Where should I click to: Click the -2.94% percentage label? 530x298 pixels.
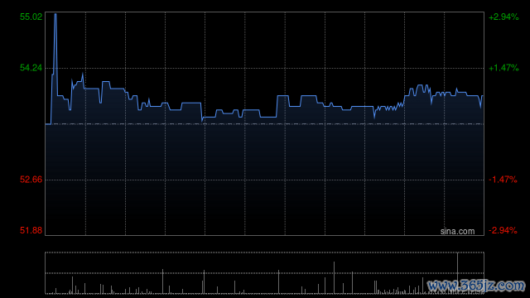(503, 230)
